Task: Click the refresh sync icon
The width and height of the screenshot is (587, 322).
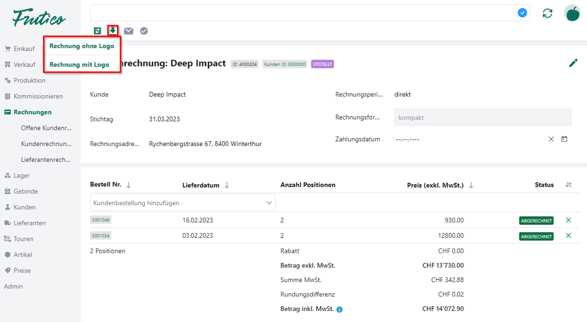Action: pos(547,13)
